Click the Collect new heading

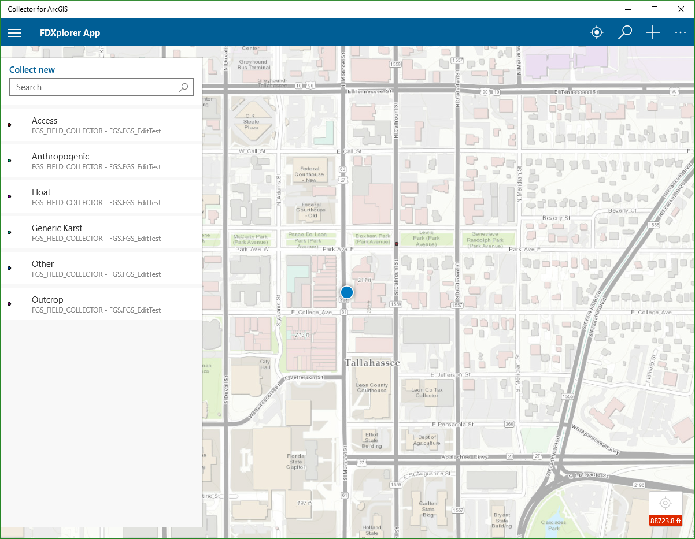pyautogui.click(x=32, y=70)
